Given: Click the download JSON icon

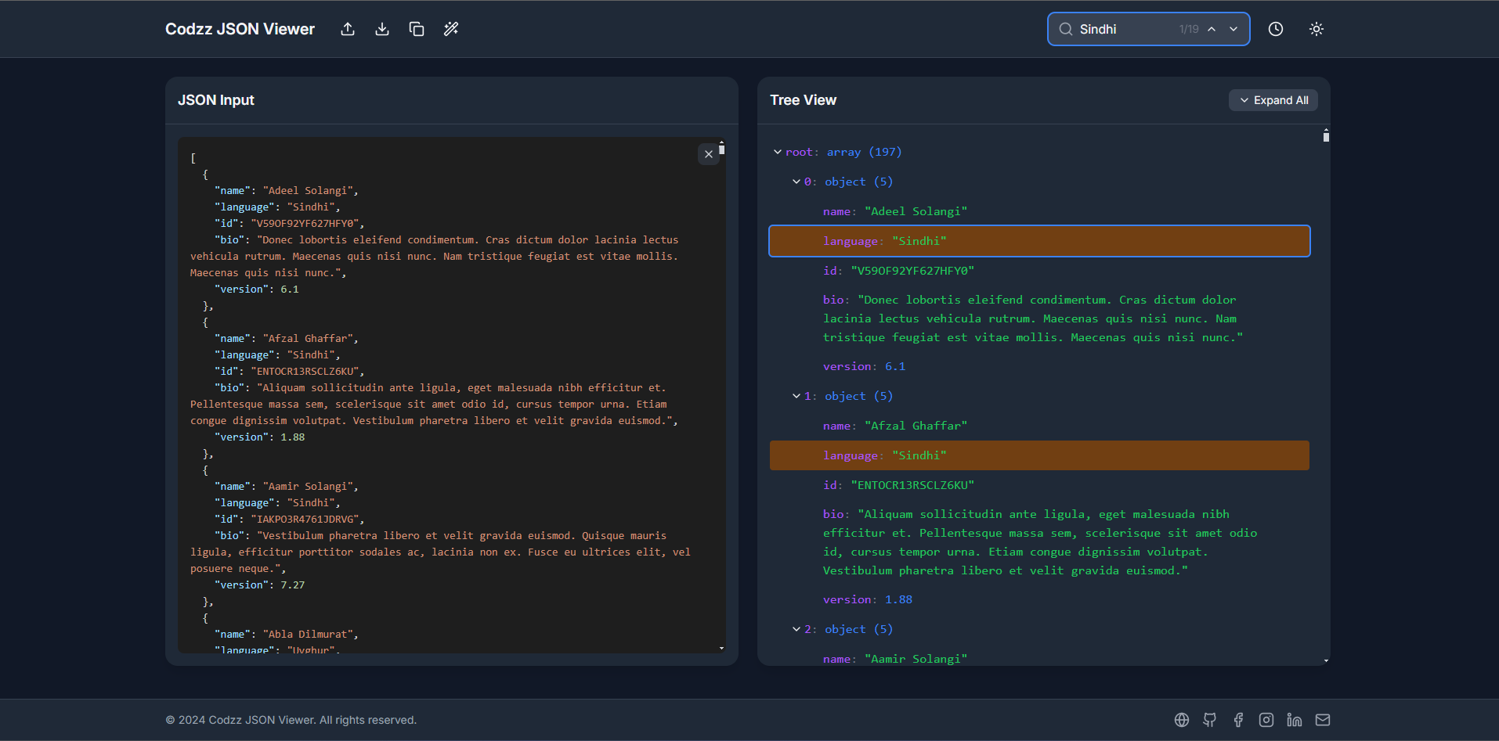Looking at the screenshot, I should (382, 29).
